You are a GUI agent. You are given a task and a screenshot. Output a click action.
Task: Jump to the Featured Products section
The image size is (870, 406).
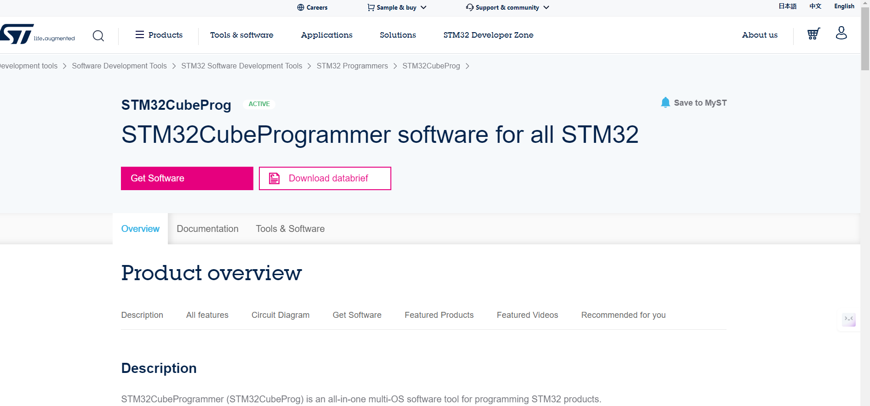[439, 315]
